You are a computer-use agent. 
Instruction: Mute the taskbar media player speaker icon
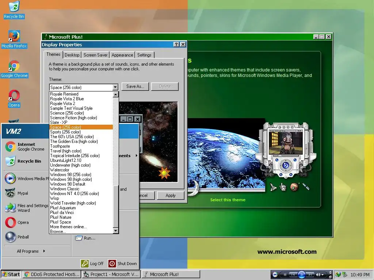click(x=318, y=275)
